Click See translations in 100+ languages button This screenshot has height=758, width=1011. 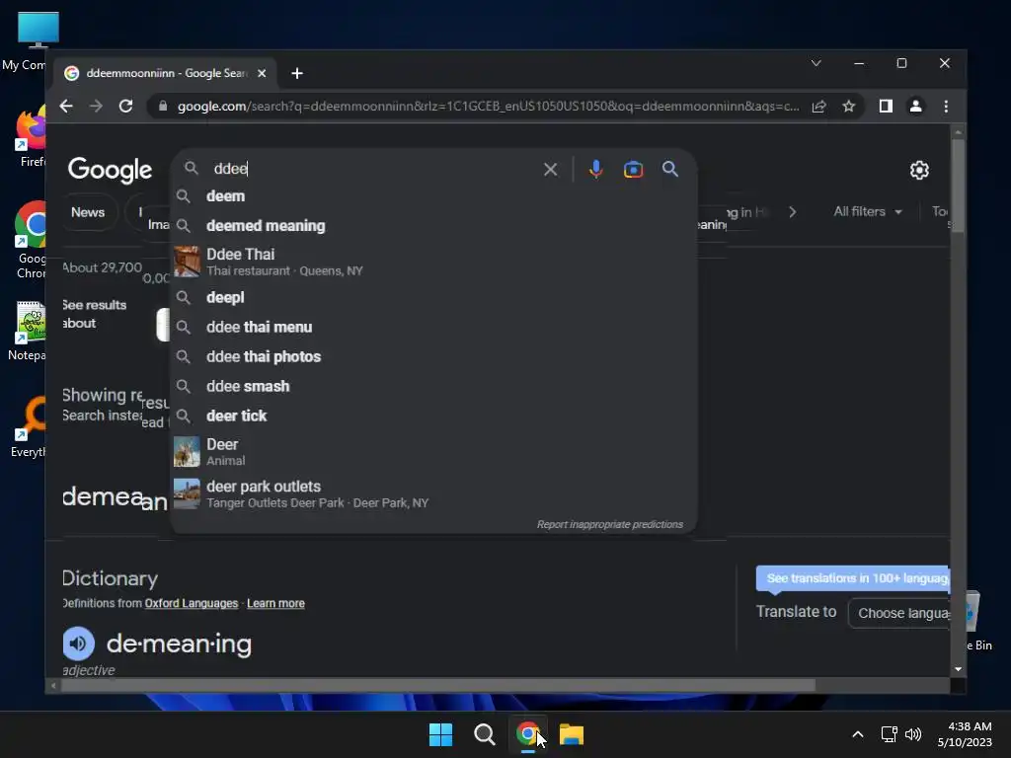coord(852,578)
